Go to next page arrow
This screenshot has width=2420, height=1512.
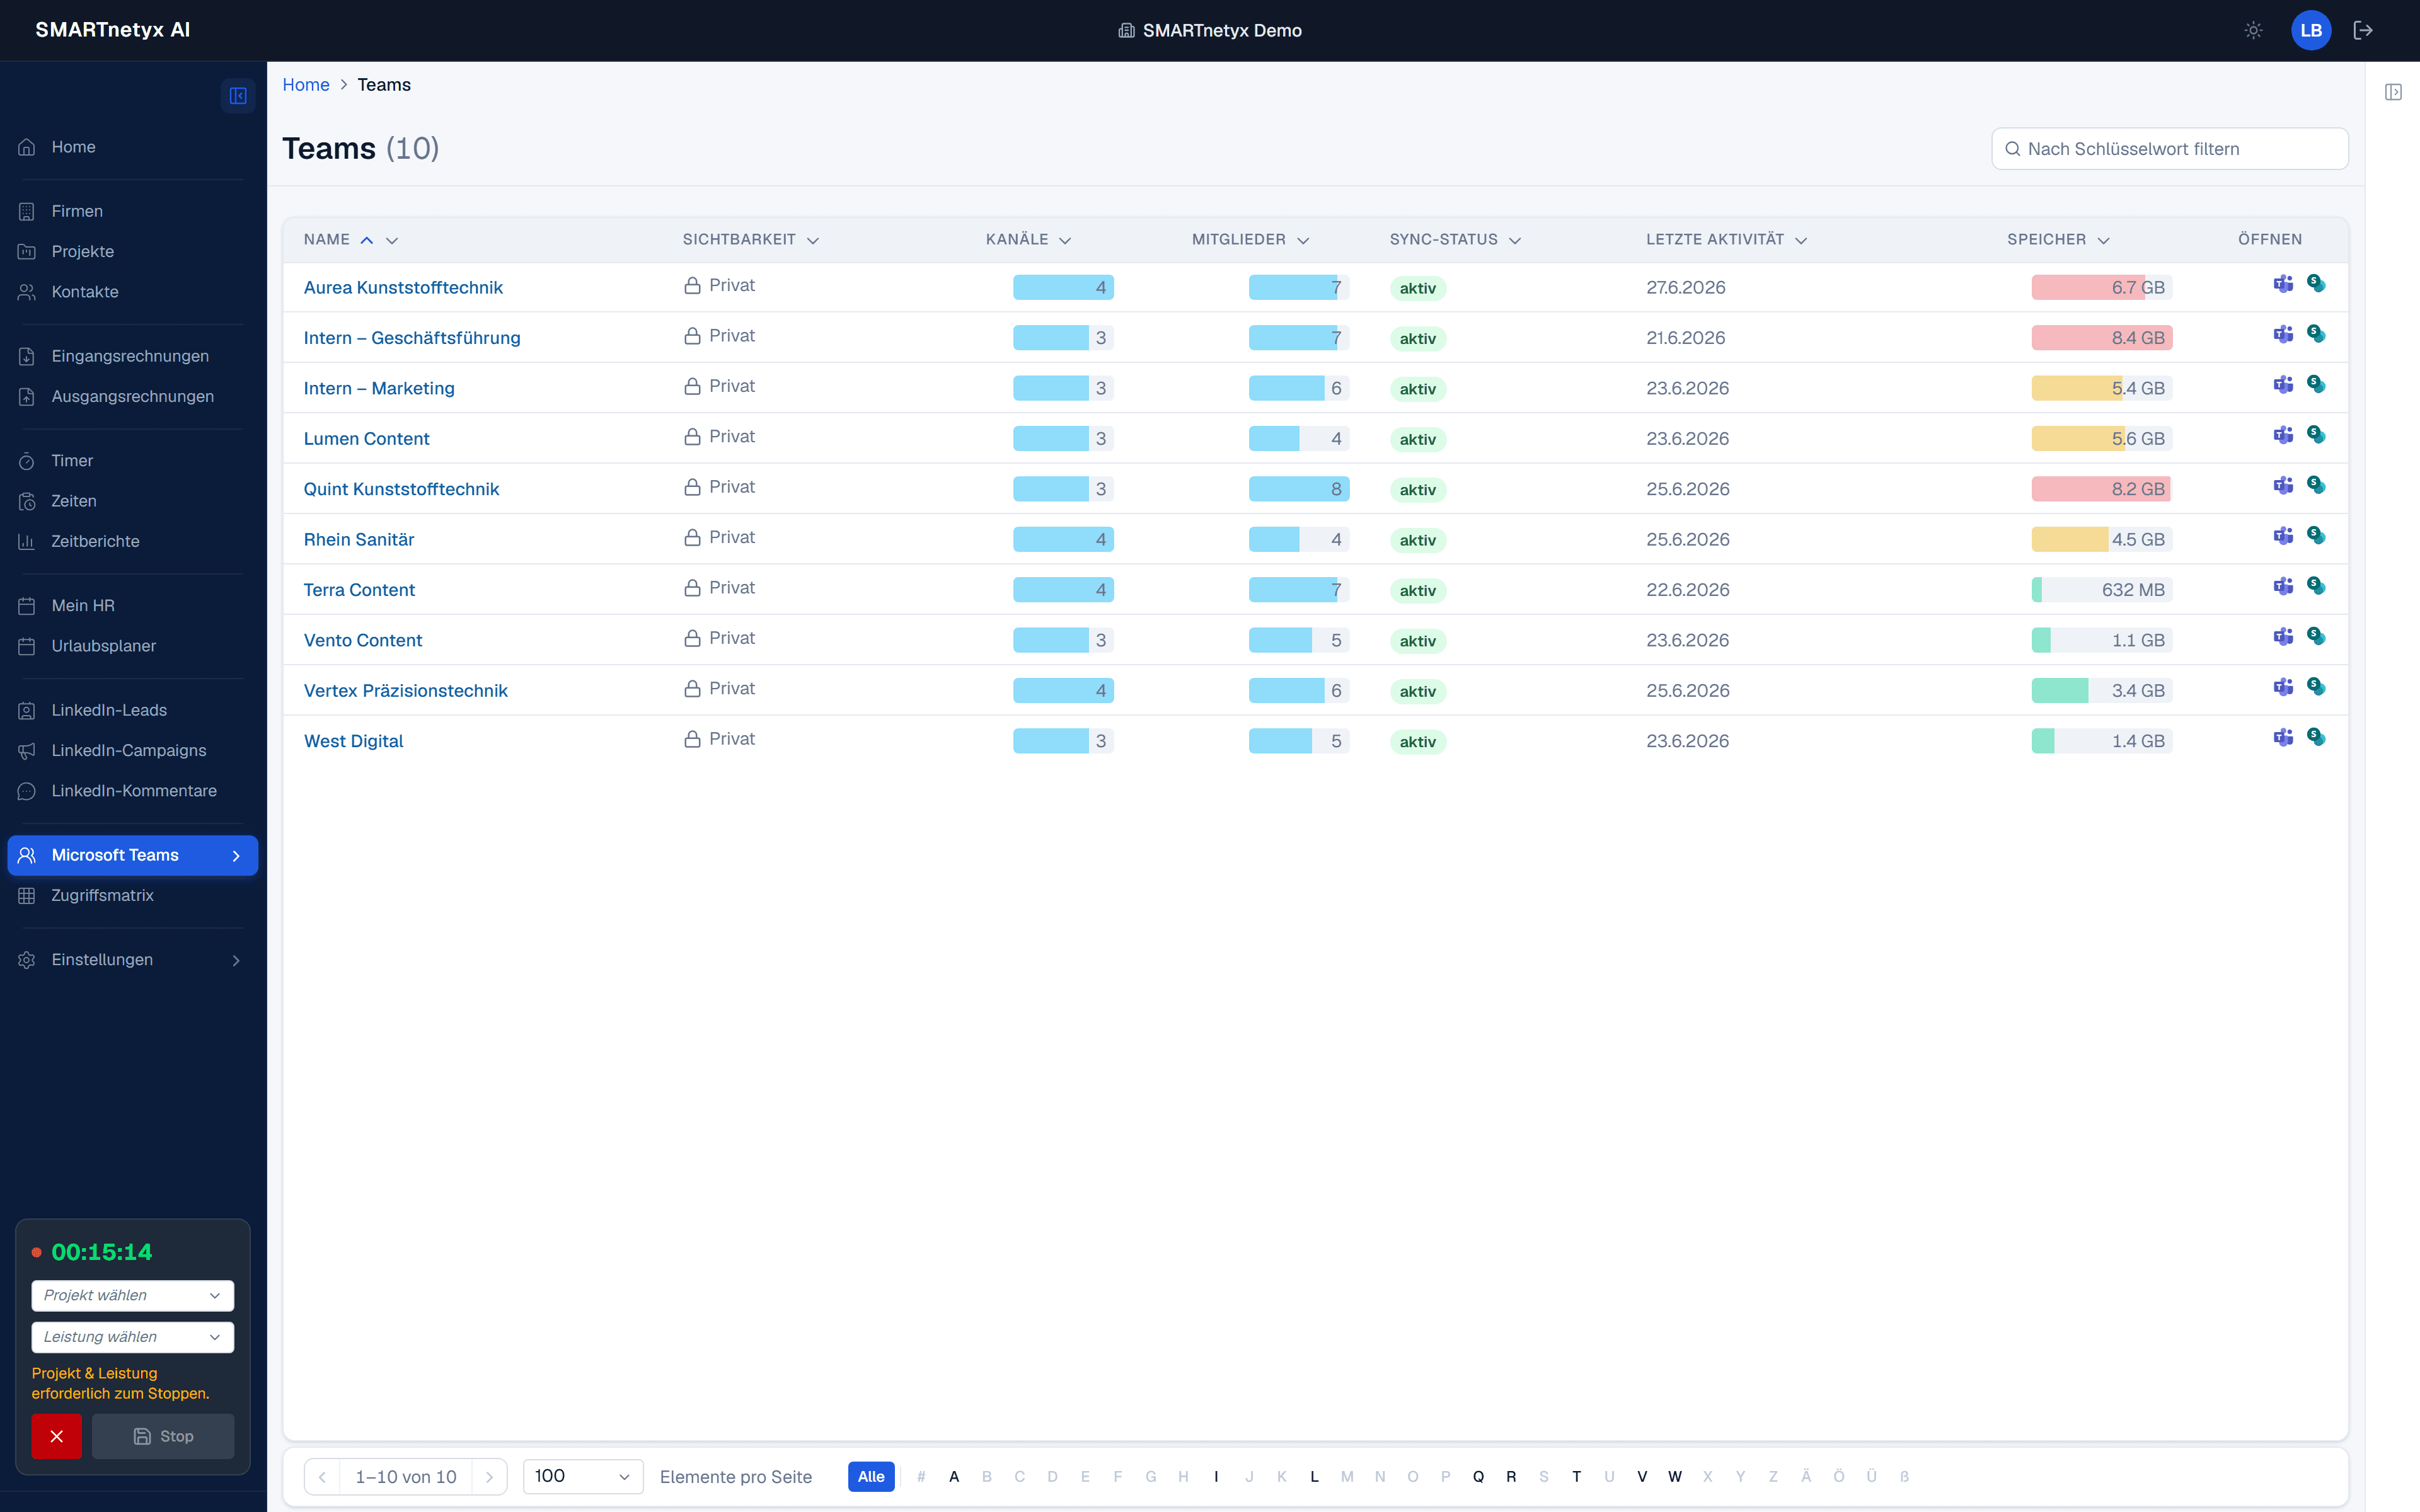pos(489,1476)
